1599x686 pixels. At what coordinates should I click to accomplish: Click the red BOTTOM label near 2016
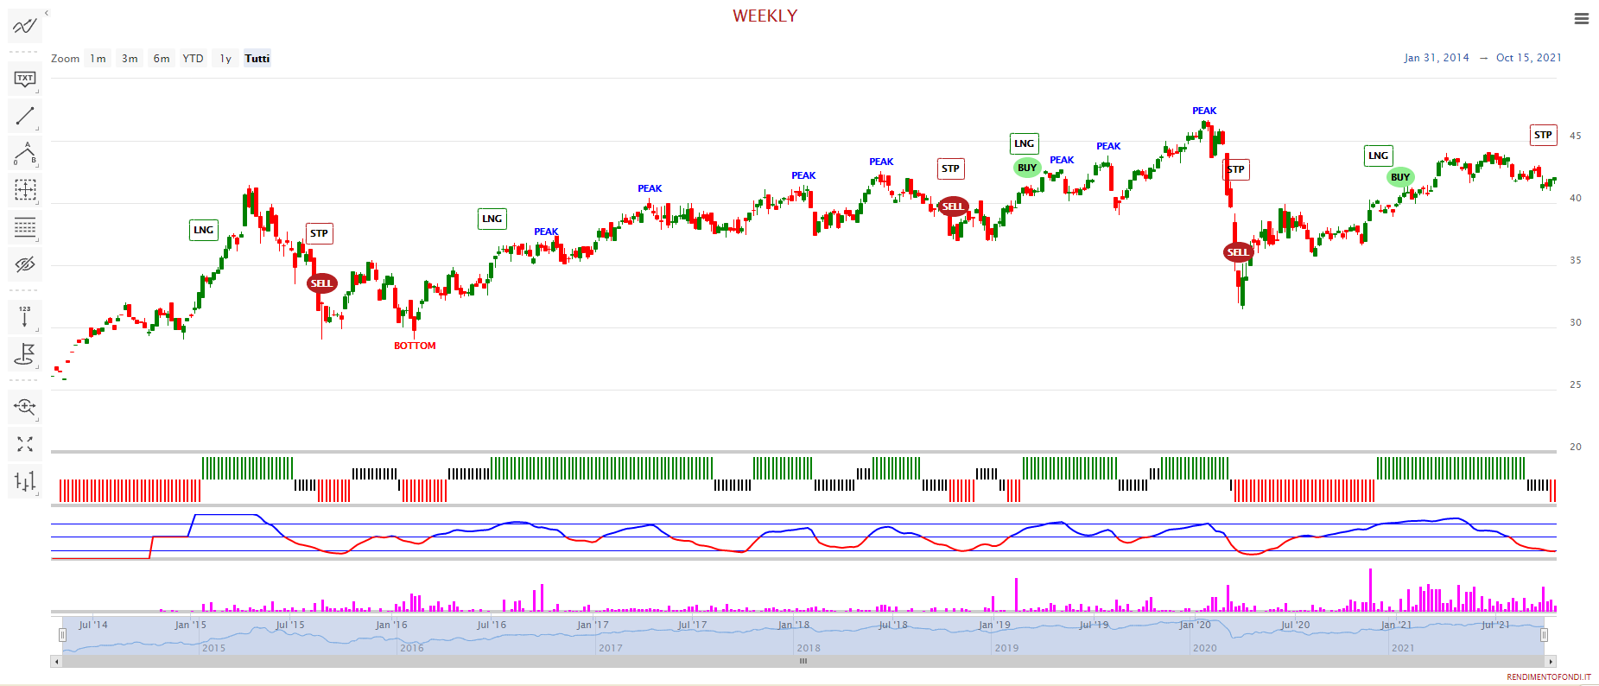pyautogui.click(x=415, y=346)
